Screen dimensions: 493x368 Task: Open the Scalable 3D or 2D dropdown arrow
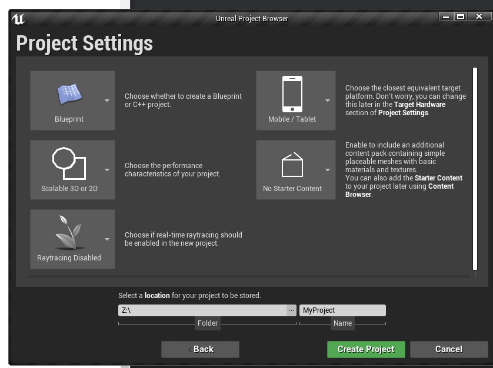pyautogui.click(x=107, y=170)
